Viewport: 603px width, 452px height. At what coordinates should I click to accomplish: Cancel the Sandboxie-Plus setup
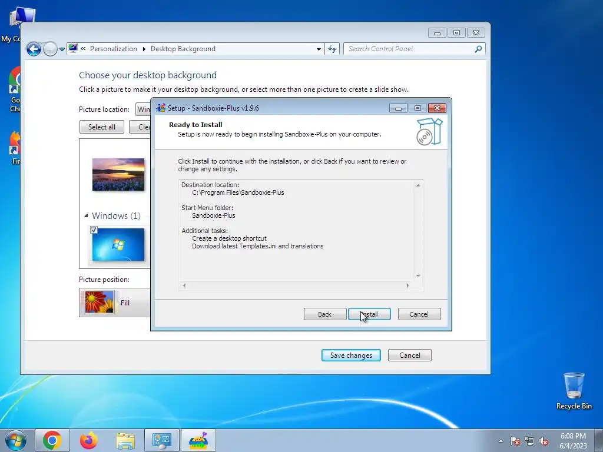click(419, 314)
